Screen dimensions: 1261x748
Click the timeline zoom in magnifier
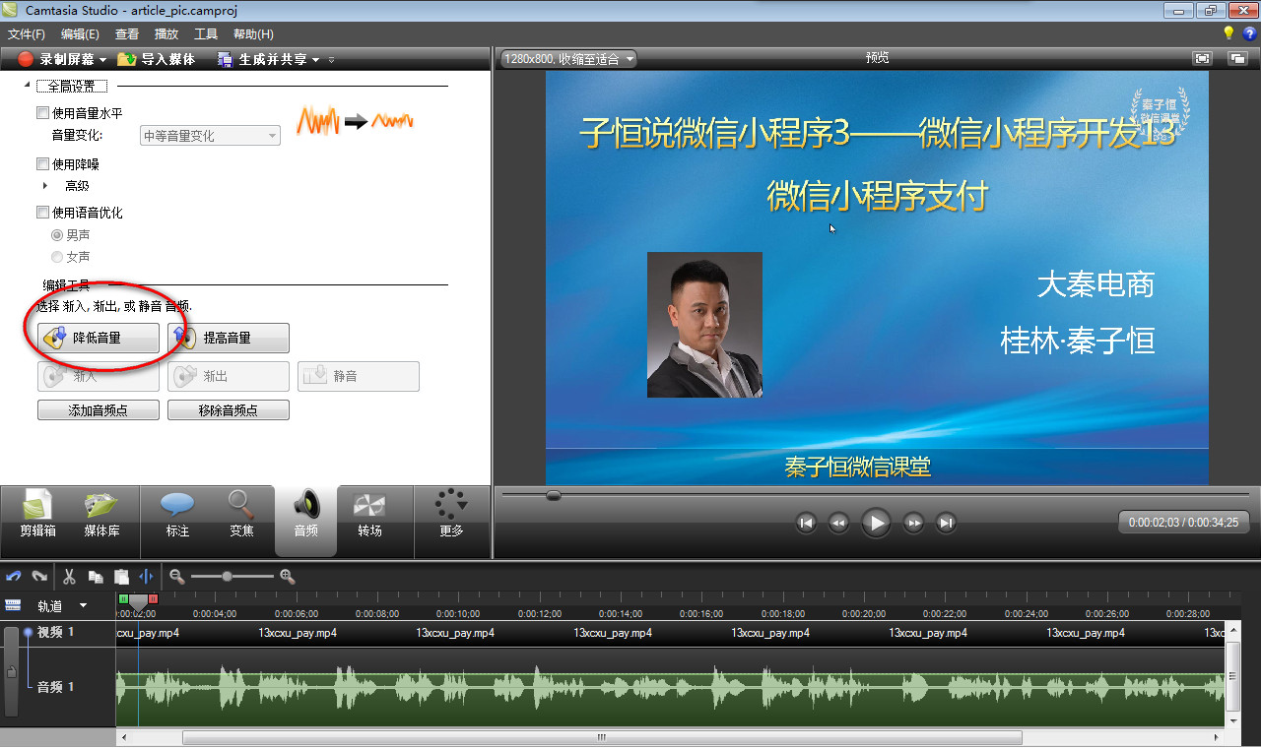(x=288, y=577)
